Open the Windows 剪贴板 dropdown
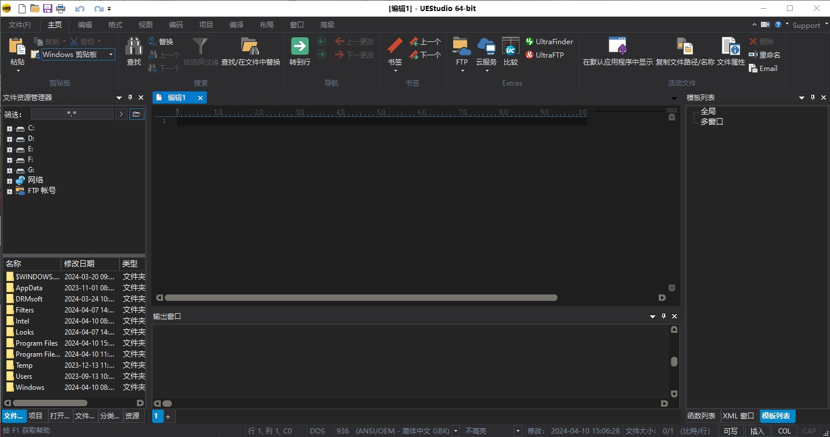 pyautogui.click(x=110, y=54)
